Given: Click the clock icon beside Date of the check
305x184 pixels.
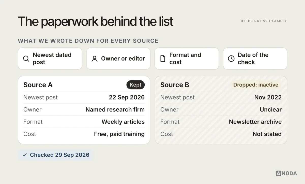Looking at the screenshot, I should click(231, 59).
